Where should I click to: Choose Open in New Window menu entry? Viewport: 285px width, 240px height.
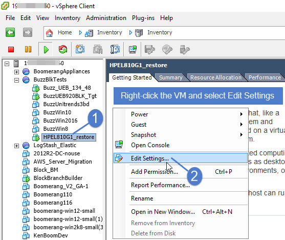(x=181, y=212)
